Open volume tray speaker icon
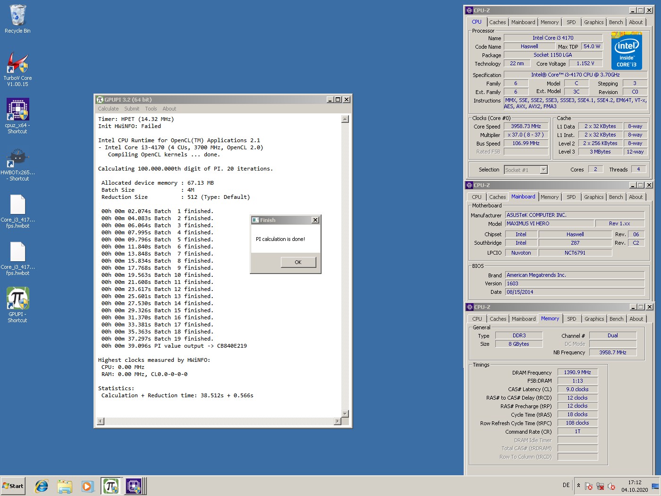The height and width of the screenshot is (496, 661). pos(611,486)
